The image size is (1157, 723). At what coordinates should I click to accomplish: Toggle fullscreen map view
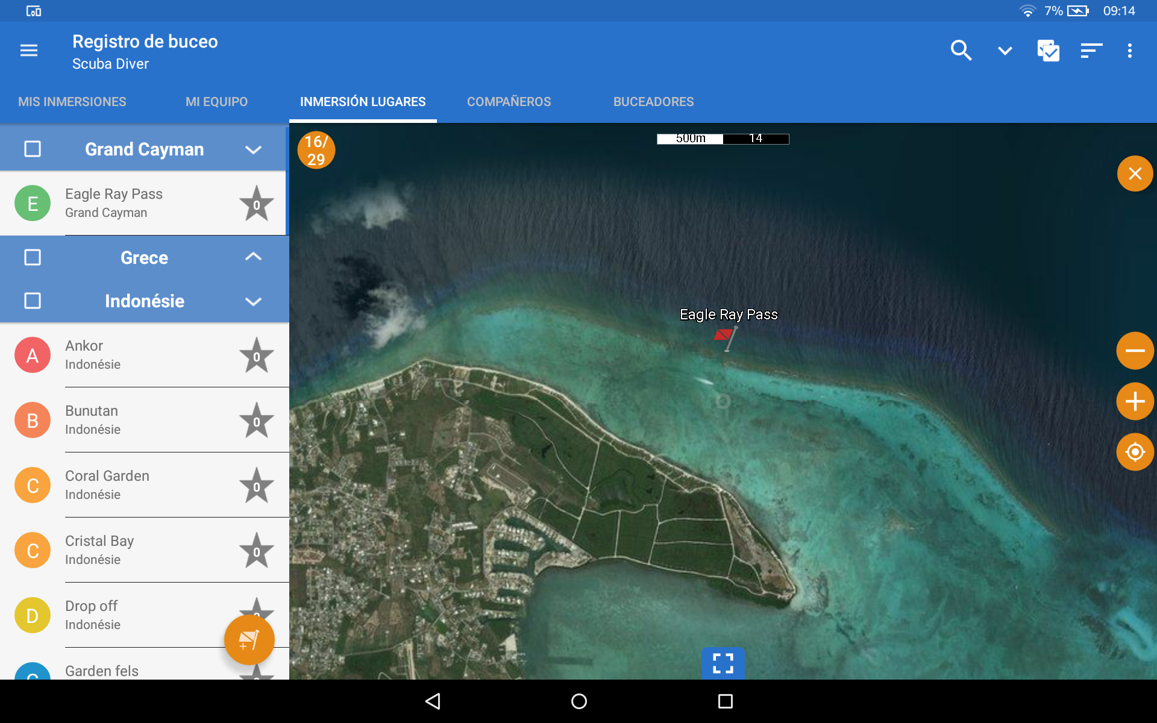[x=723, y=663]
